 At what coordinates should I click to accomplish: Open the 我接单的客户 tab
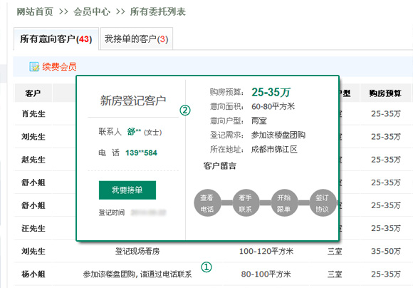tap(137, 38)
